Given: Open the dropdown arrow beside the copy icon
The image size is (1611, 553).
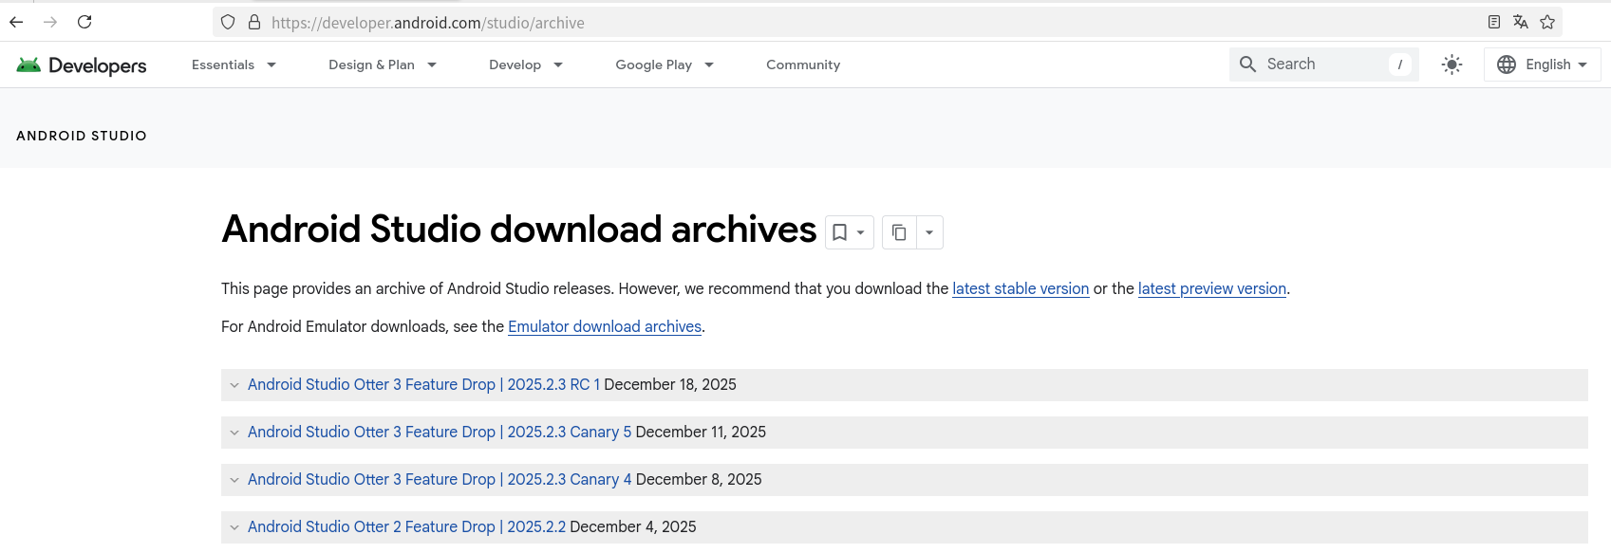Looking at the screenshot, I should [x=929, y=232].
